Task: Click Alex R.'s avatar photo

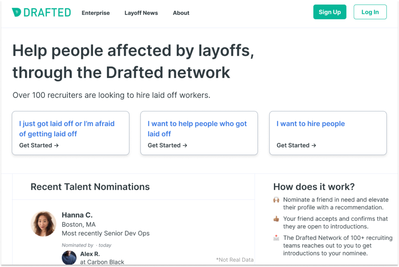Action: (x=69, y=258)
